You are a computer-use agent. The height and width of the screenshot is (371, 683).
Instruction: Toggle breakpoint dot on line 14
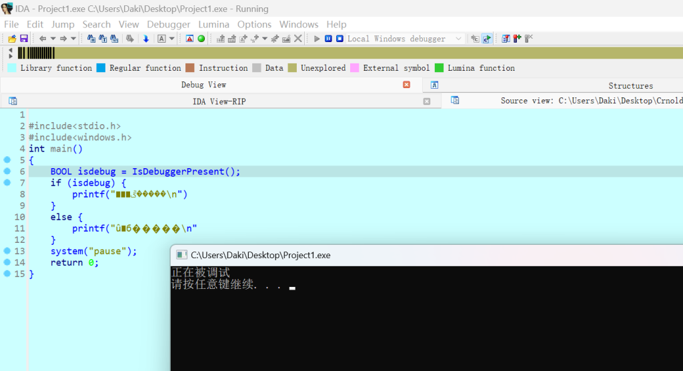pos(7,262)
